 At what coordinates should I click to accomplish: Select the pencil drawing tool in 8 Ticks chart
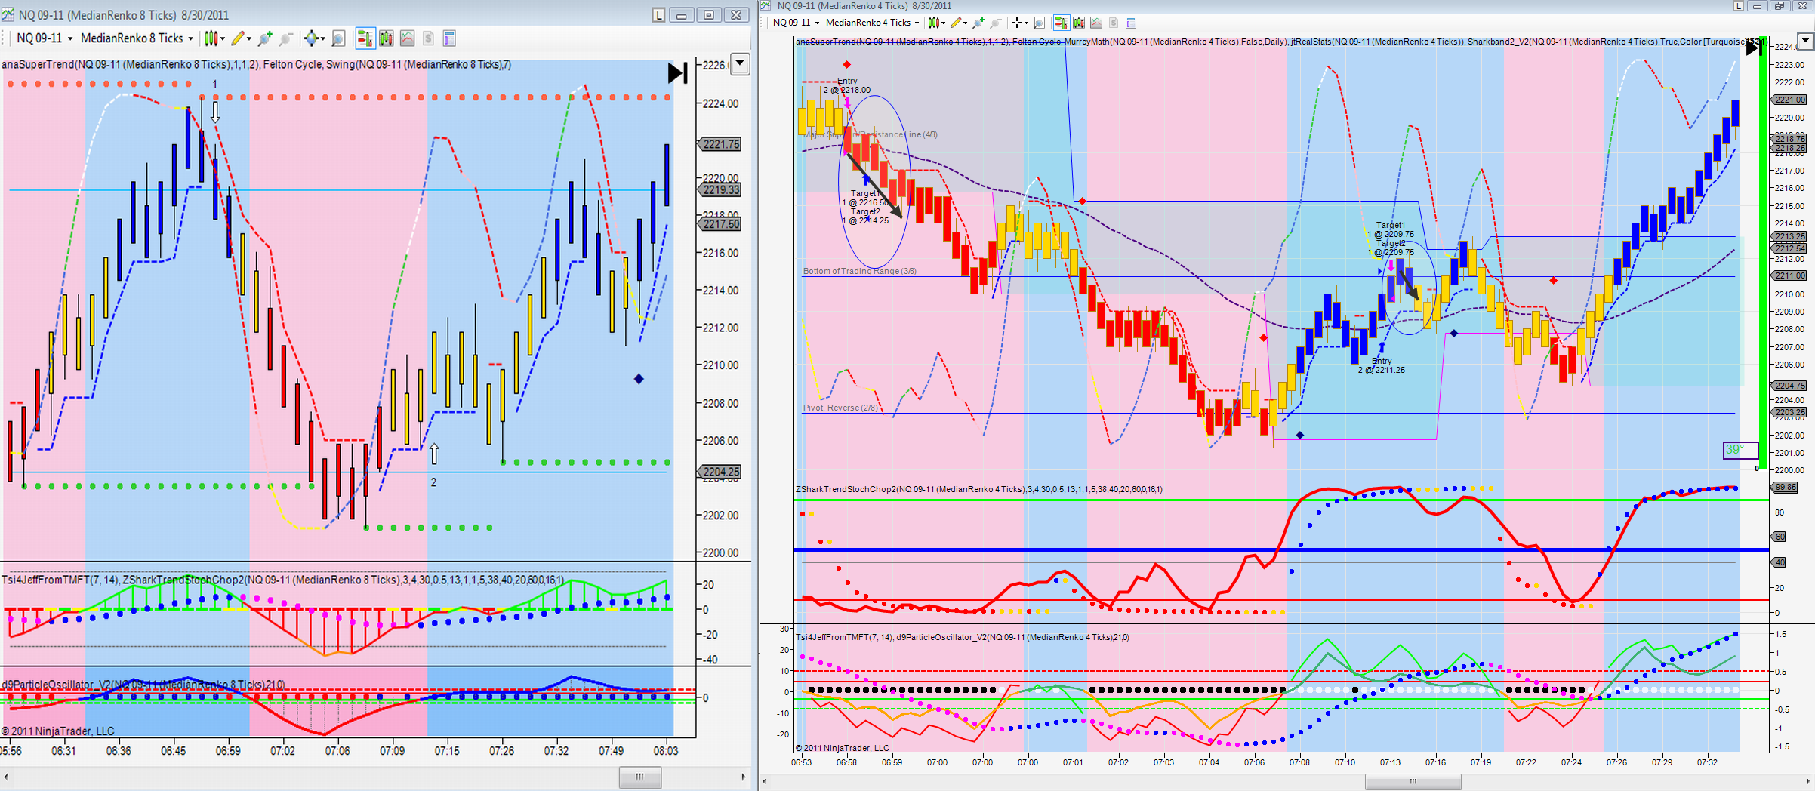tap(238, 38)
